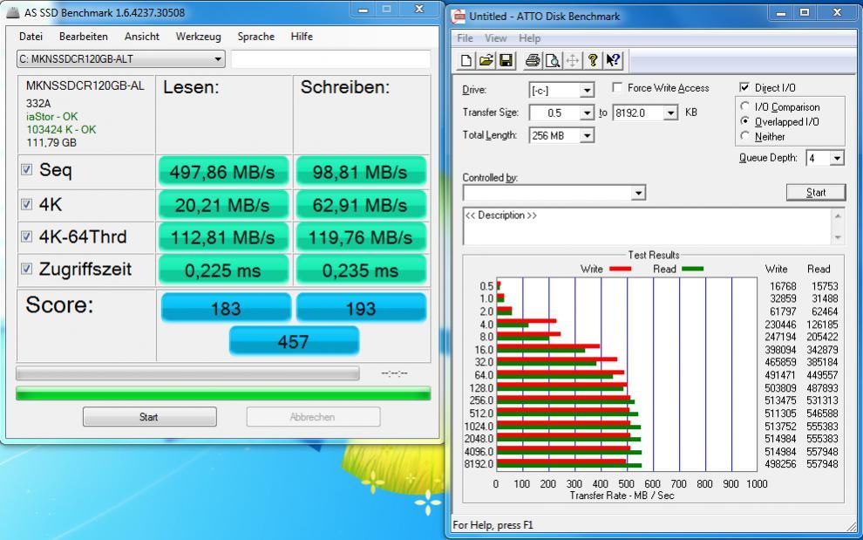Click Start button in ATTO Disk Benchmark
This screenshot has height=540, width=863.
click(816, 192)
